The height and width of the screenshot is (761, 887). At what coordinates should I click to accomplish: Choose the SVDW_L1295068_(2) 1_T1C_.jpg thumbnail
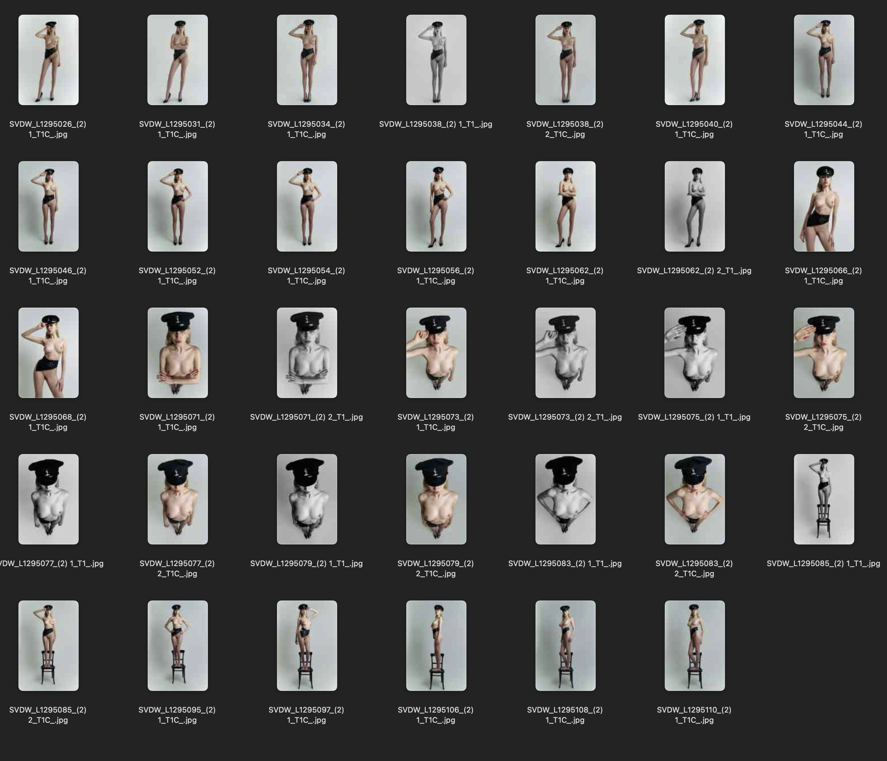tap(48, 353)
